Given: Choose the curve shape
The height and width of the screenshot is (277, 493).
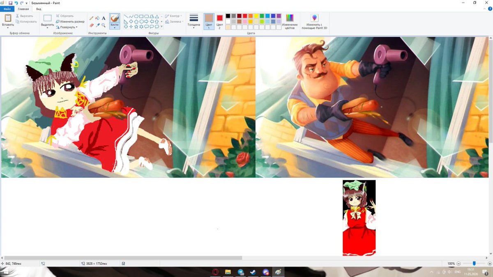Looking at the screenshot, I should click(x=131, y=16).
